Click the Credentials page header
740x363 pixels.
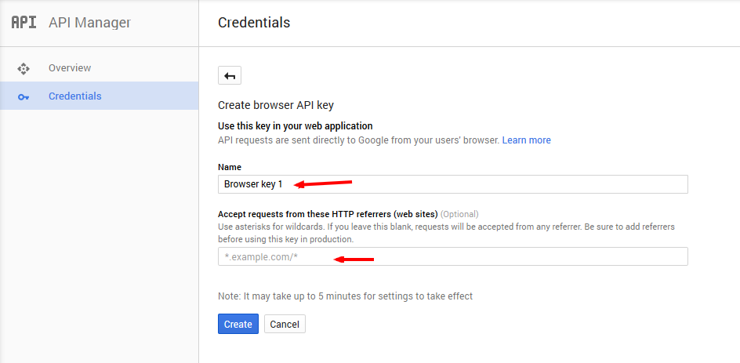coord(254,23)
